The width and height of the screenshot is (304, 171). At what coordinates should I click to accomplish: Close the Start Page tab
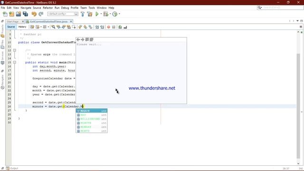23,21
